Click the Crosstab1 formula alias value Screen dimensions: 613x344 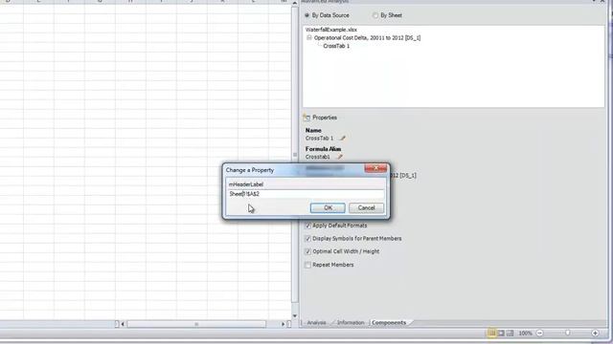tap(317, 157)
